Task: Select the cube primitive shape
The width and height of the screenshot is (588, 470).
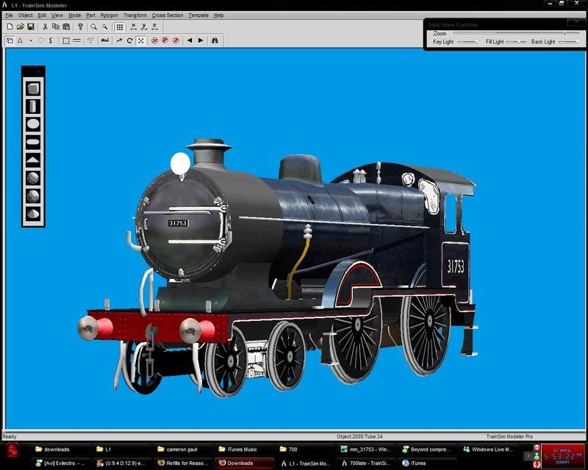Action: (33, 88)
